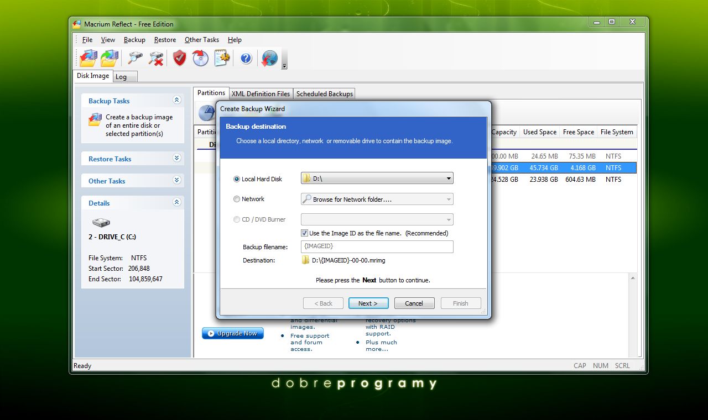Click the folder icon in the D:\ combo box
The width and height of the screenshot is (708, 420).
306,178
